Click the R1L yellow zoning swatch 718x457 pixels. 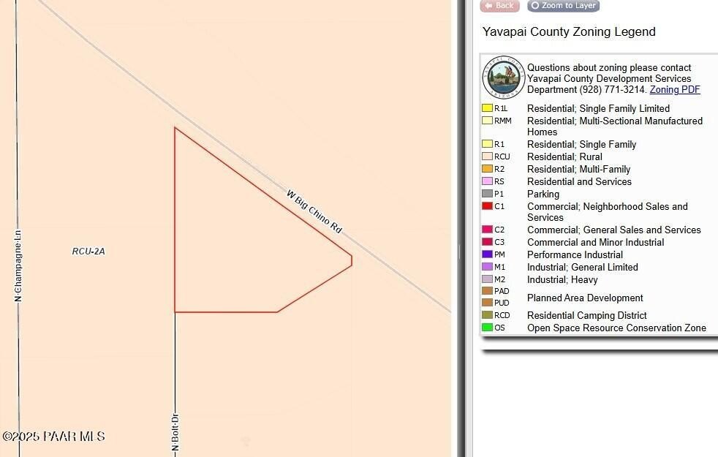487,108
